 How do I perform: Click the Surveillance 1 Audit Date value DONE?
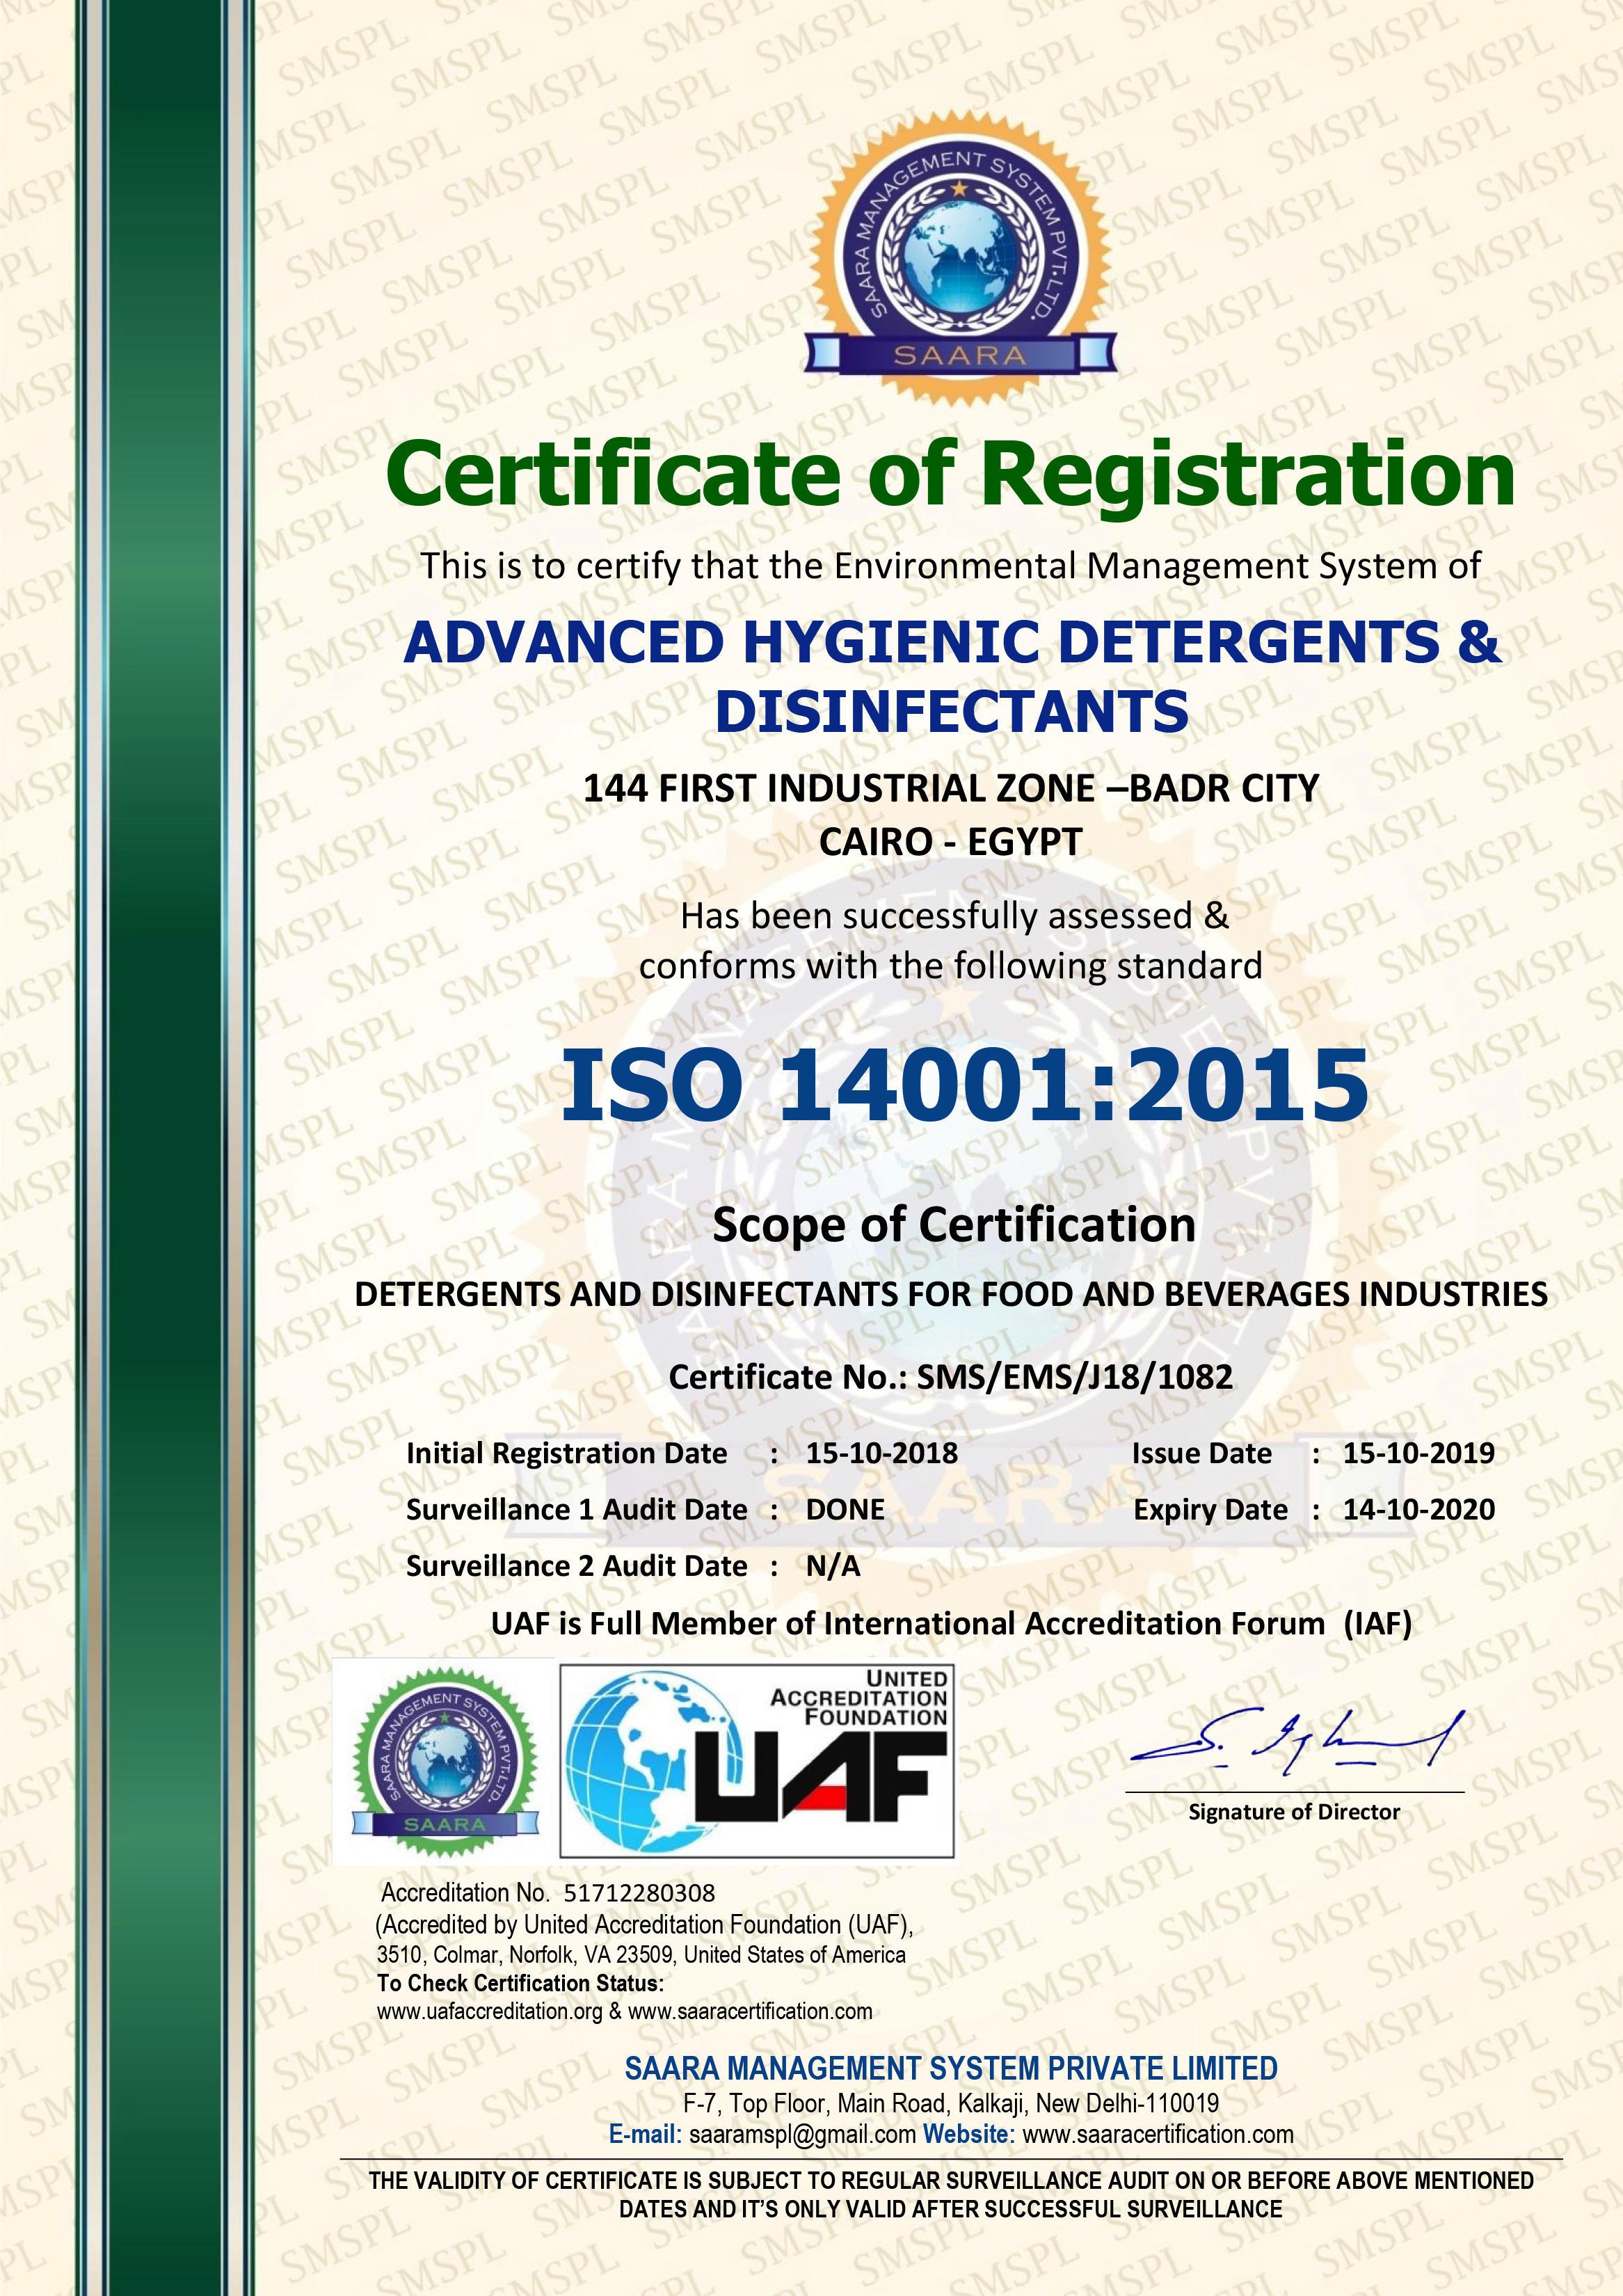[x=845, y=1509]
